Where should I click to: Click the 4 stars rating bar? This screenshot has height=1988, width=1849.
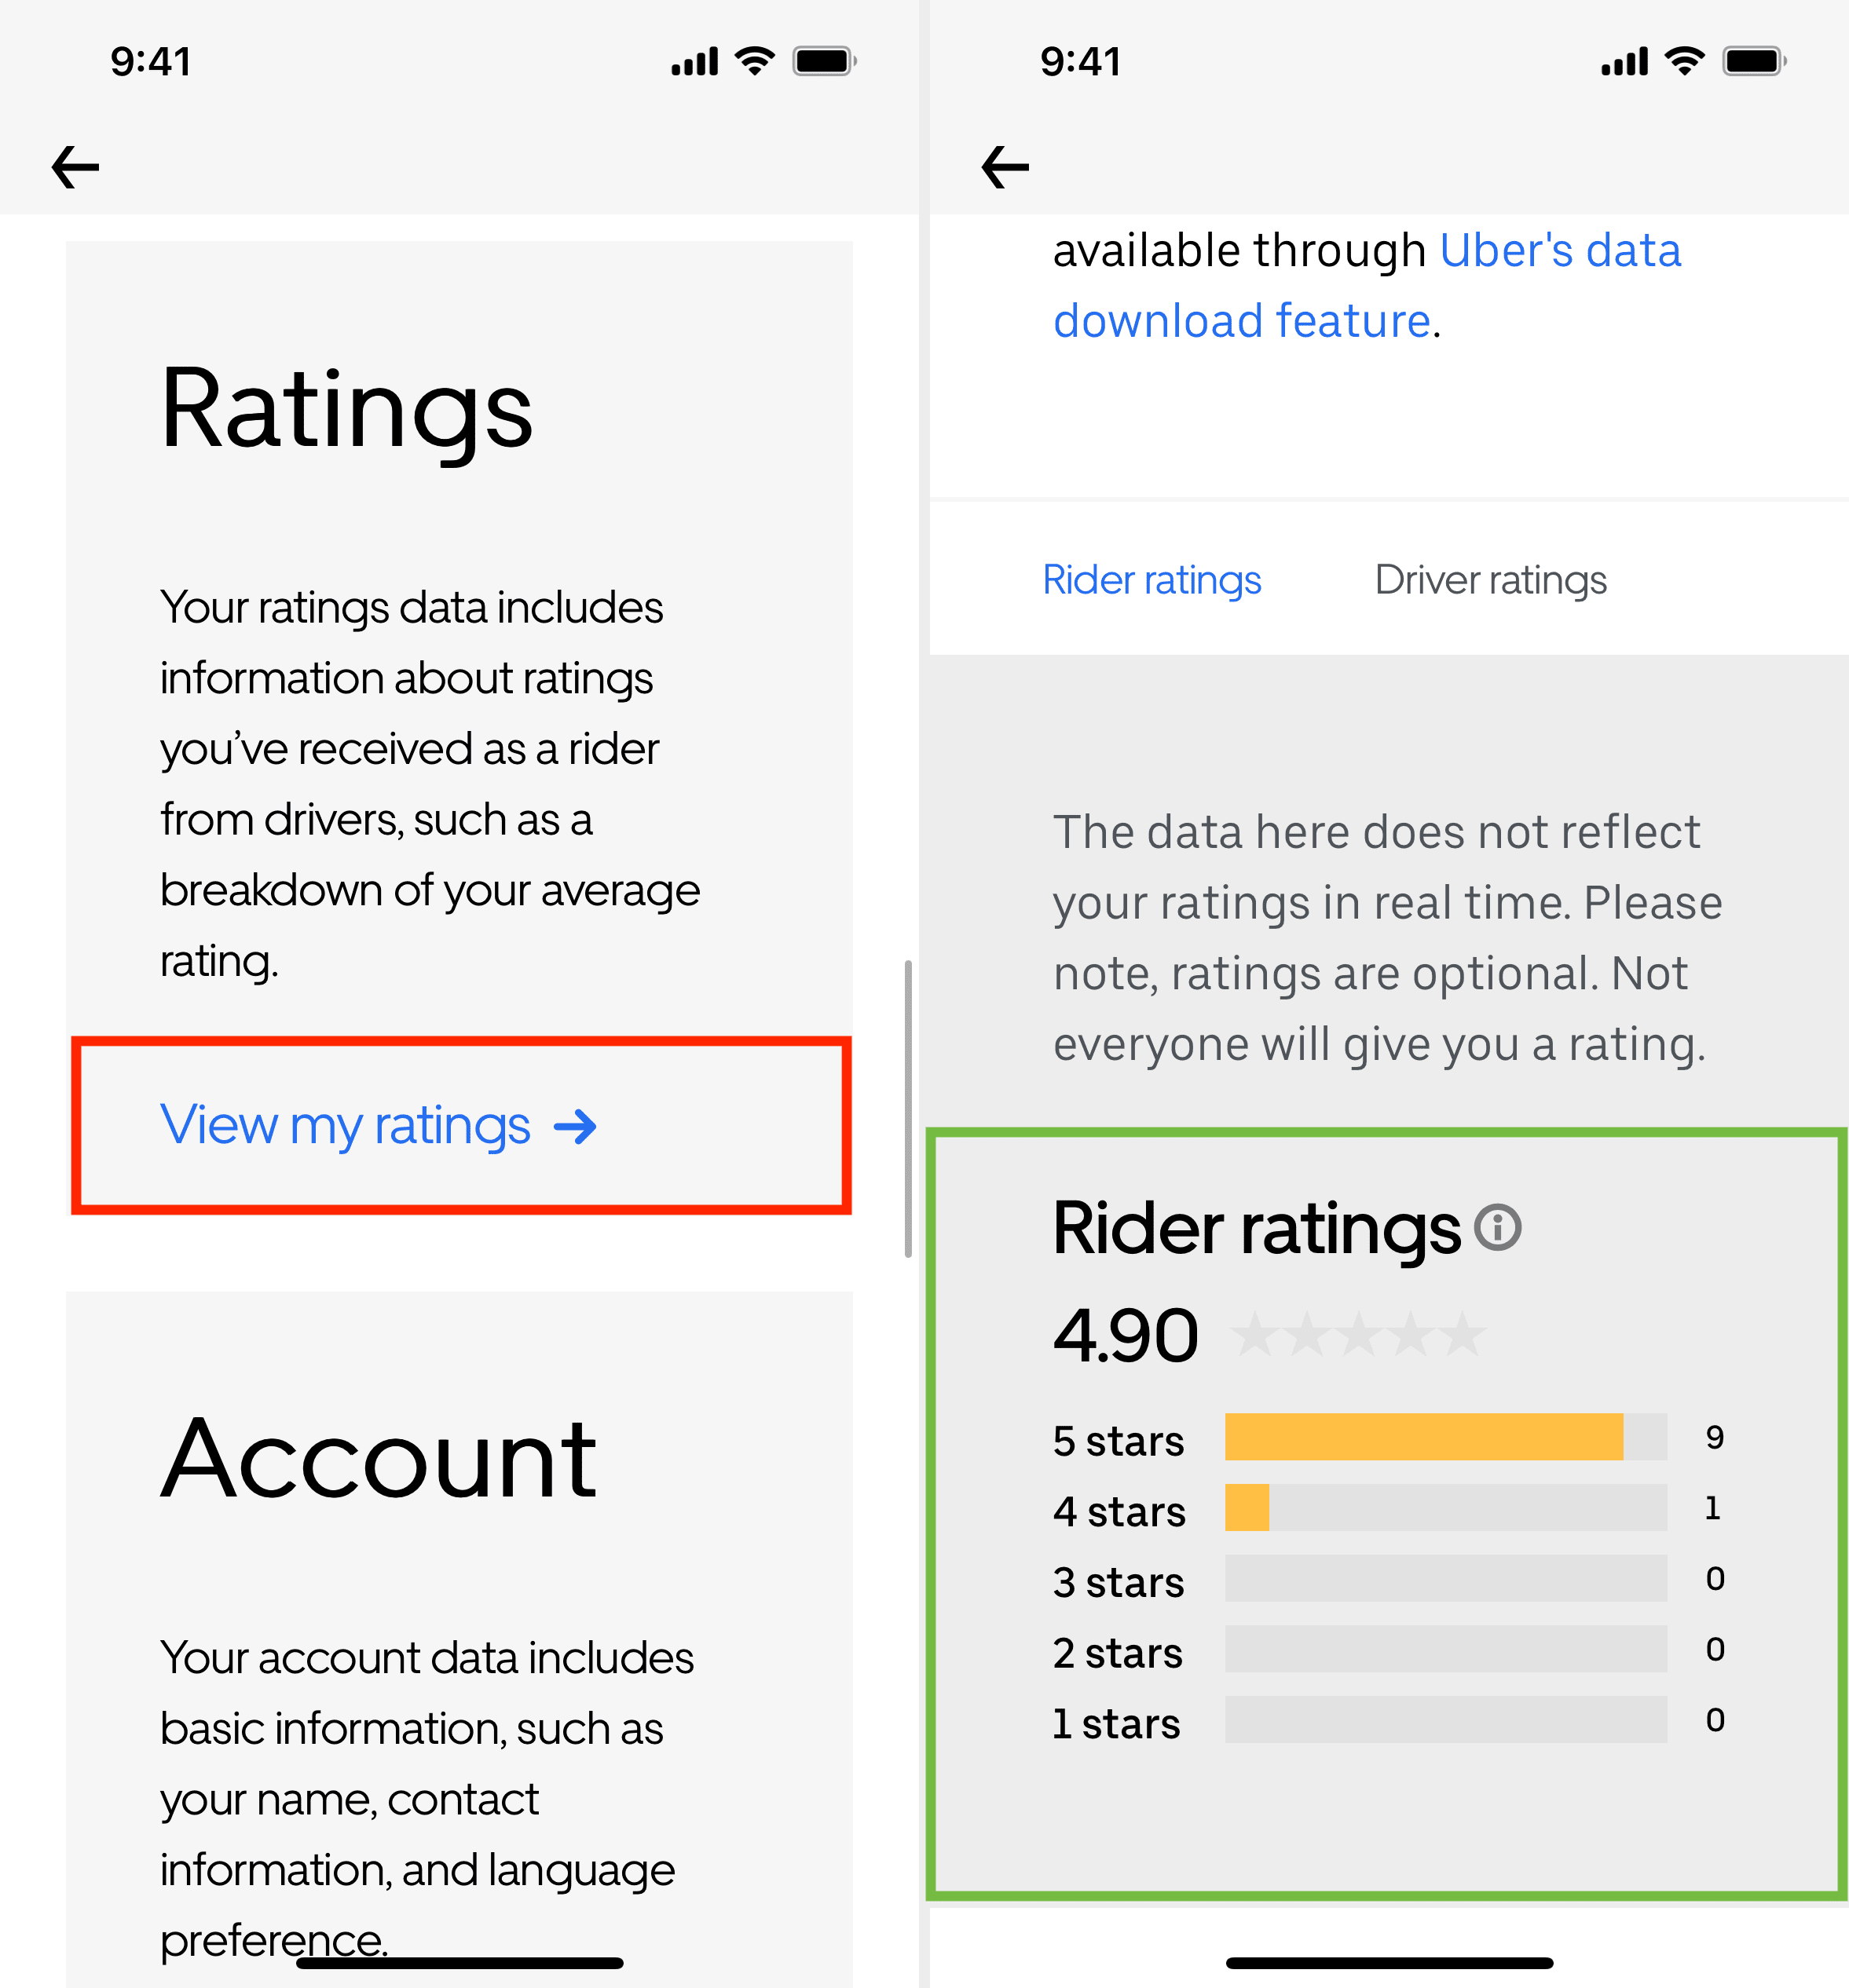coord(1446,1508)
